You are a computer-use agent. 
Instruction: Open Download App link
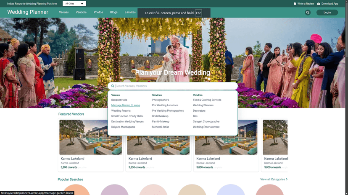tap(327, 4)
